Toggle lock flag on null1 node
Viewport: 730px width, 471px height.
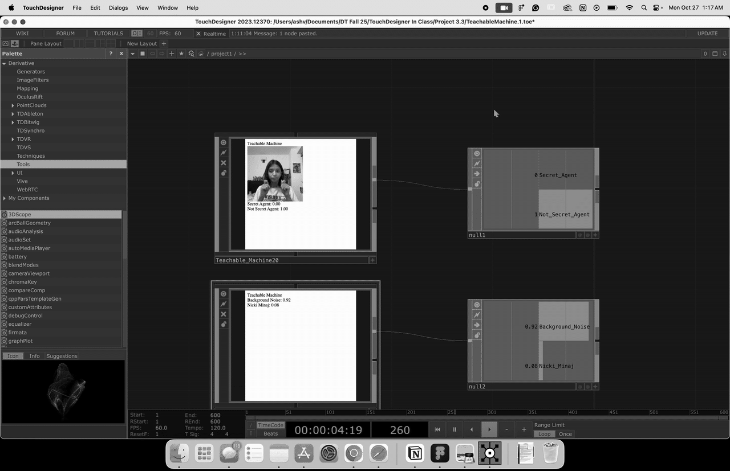[x=477, y=183]
